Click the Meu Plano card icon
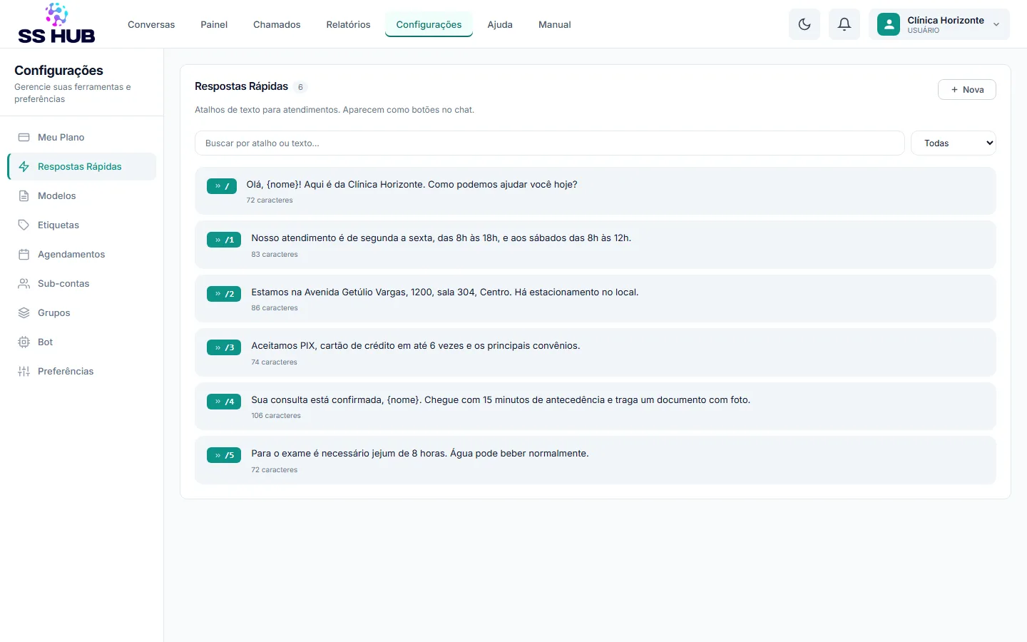1027x642 pixels. (24, 137)
